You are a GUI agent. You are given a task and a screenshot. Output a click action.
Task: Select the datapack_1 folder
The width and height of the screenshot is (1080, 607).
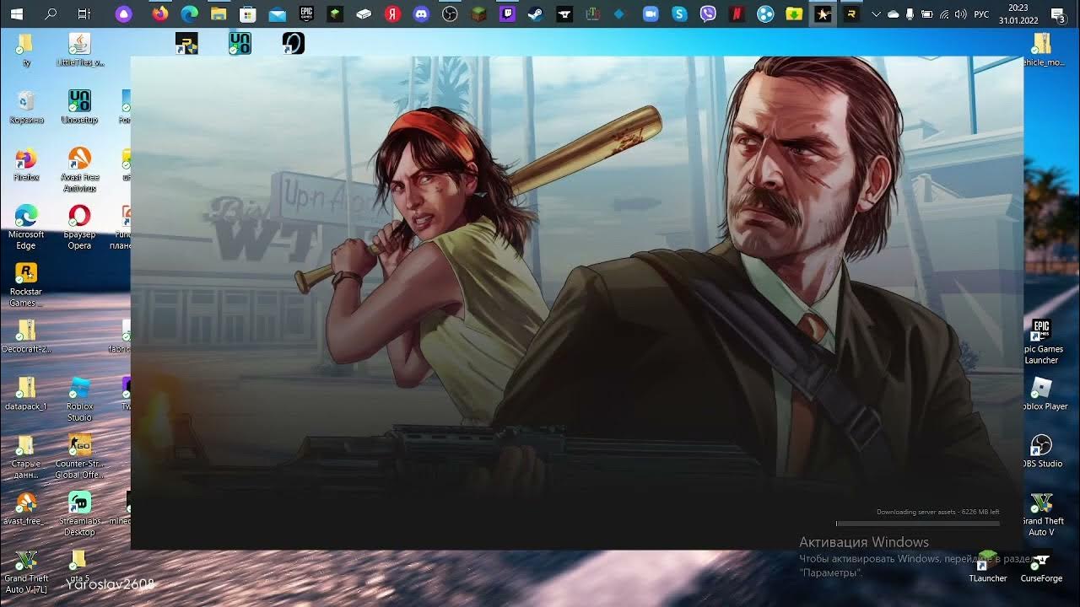coord(26,393)
